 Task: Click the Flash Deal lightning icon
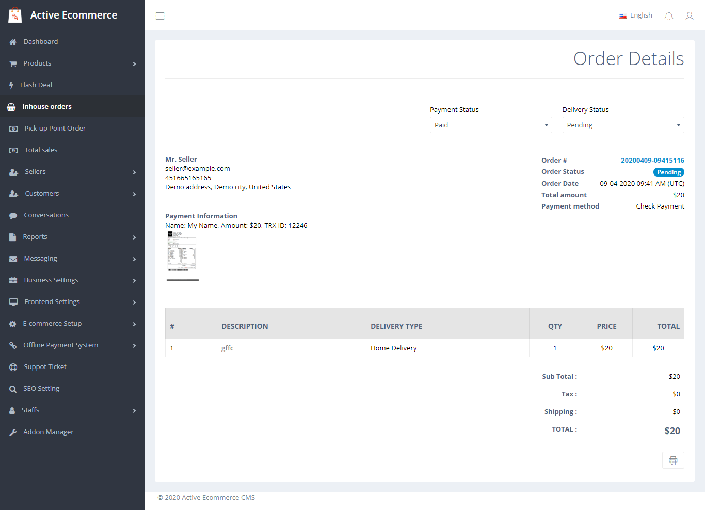[11, 85]
